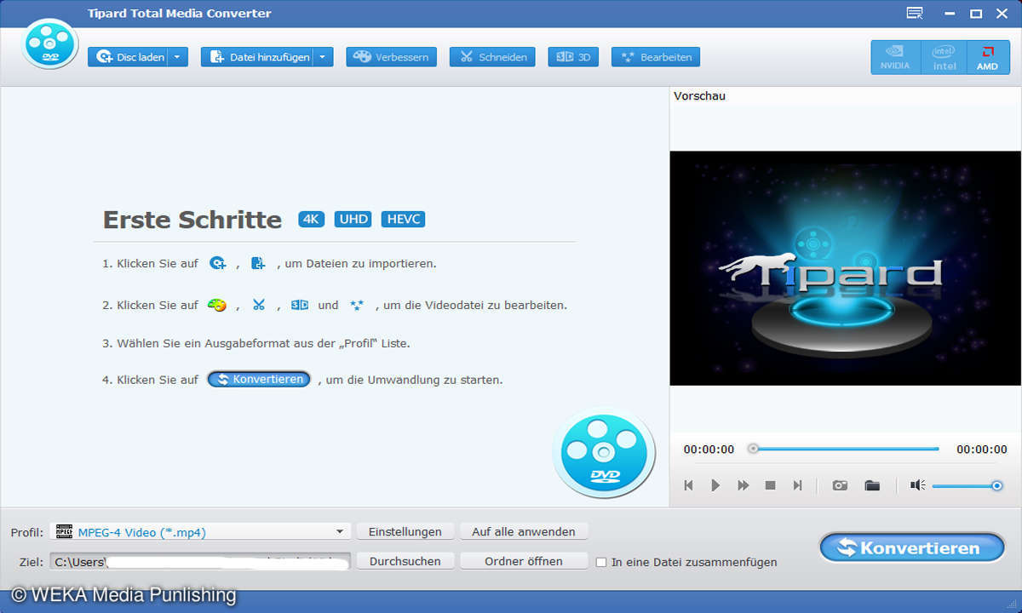Open the snapshot folder icon
The image size is (1022, 613).
point(872,485)
